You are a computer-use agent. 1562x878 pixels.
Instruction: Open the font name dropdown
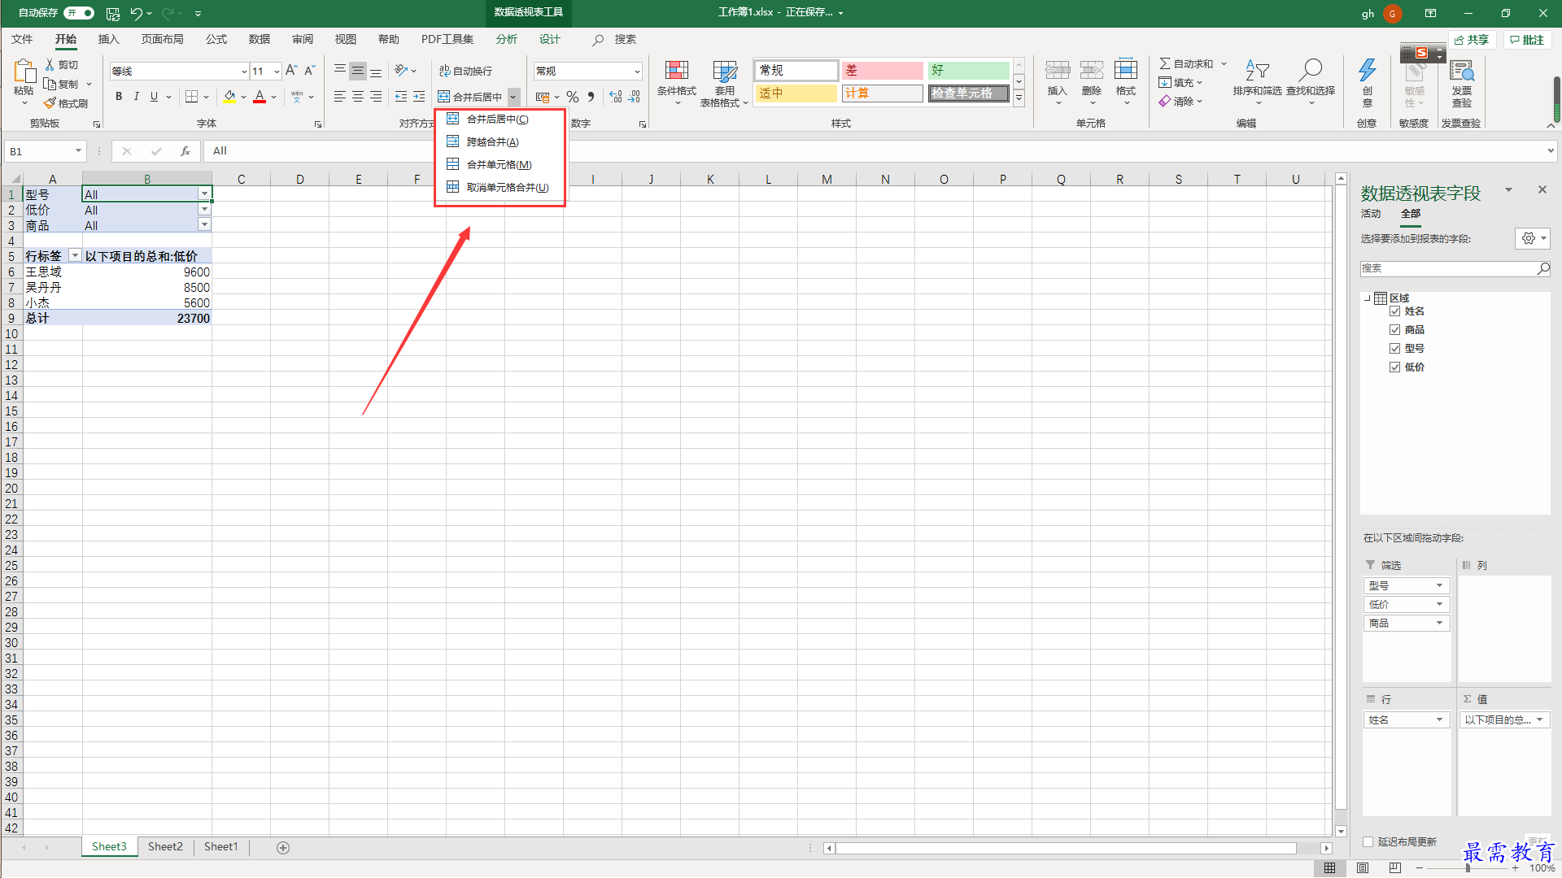pos(244,72)
